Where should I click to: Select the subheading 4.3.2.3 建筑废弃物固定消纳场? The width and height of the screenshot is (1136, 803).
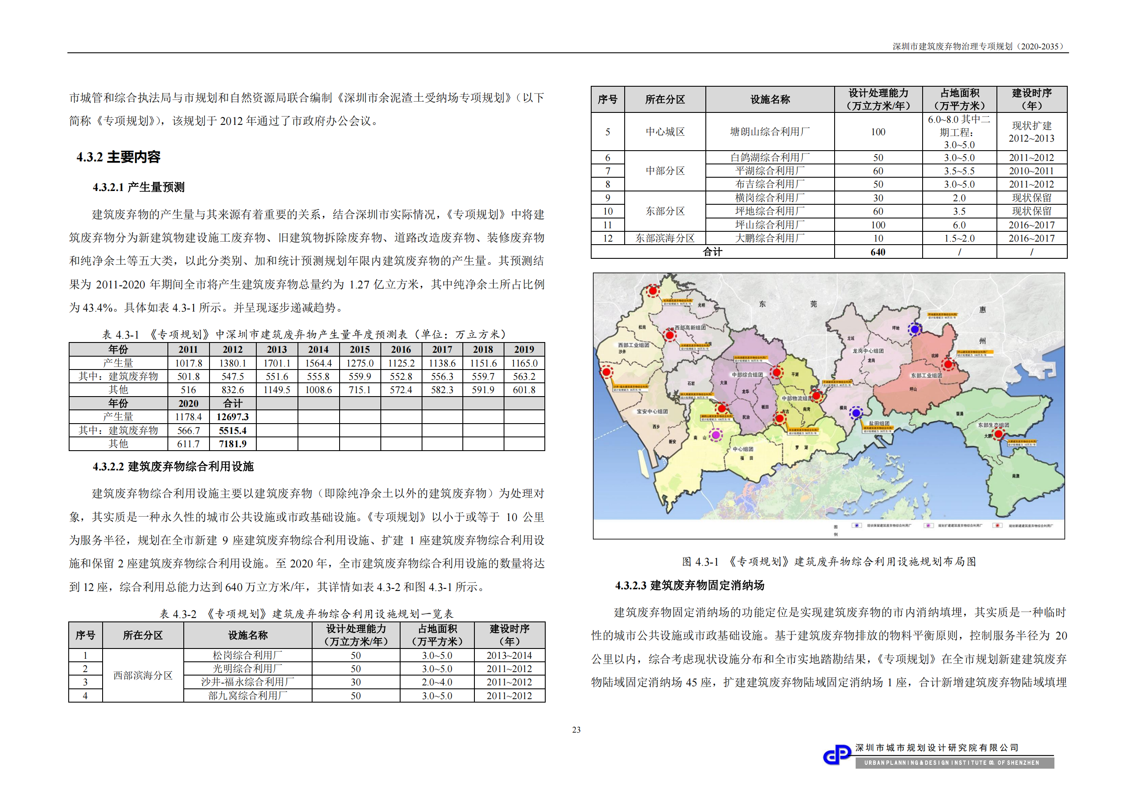(x=689, y=585)
